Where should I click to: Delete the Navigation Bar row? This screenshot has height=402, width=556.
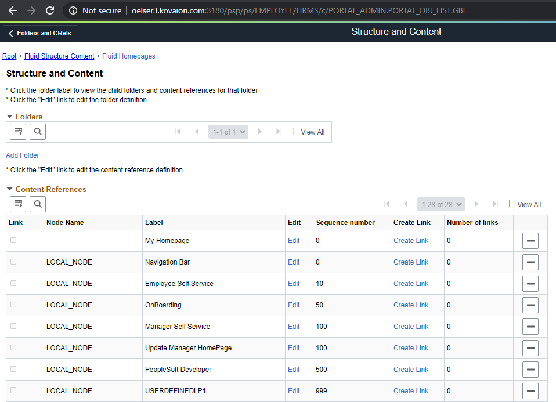click(x=530, y=262)
